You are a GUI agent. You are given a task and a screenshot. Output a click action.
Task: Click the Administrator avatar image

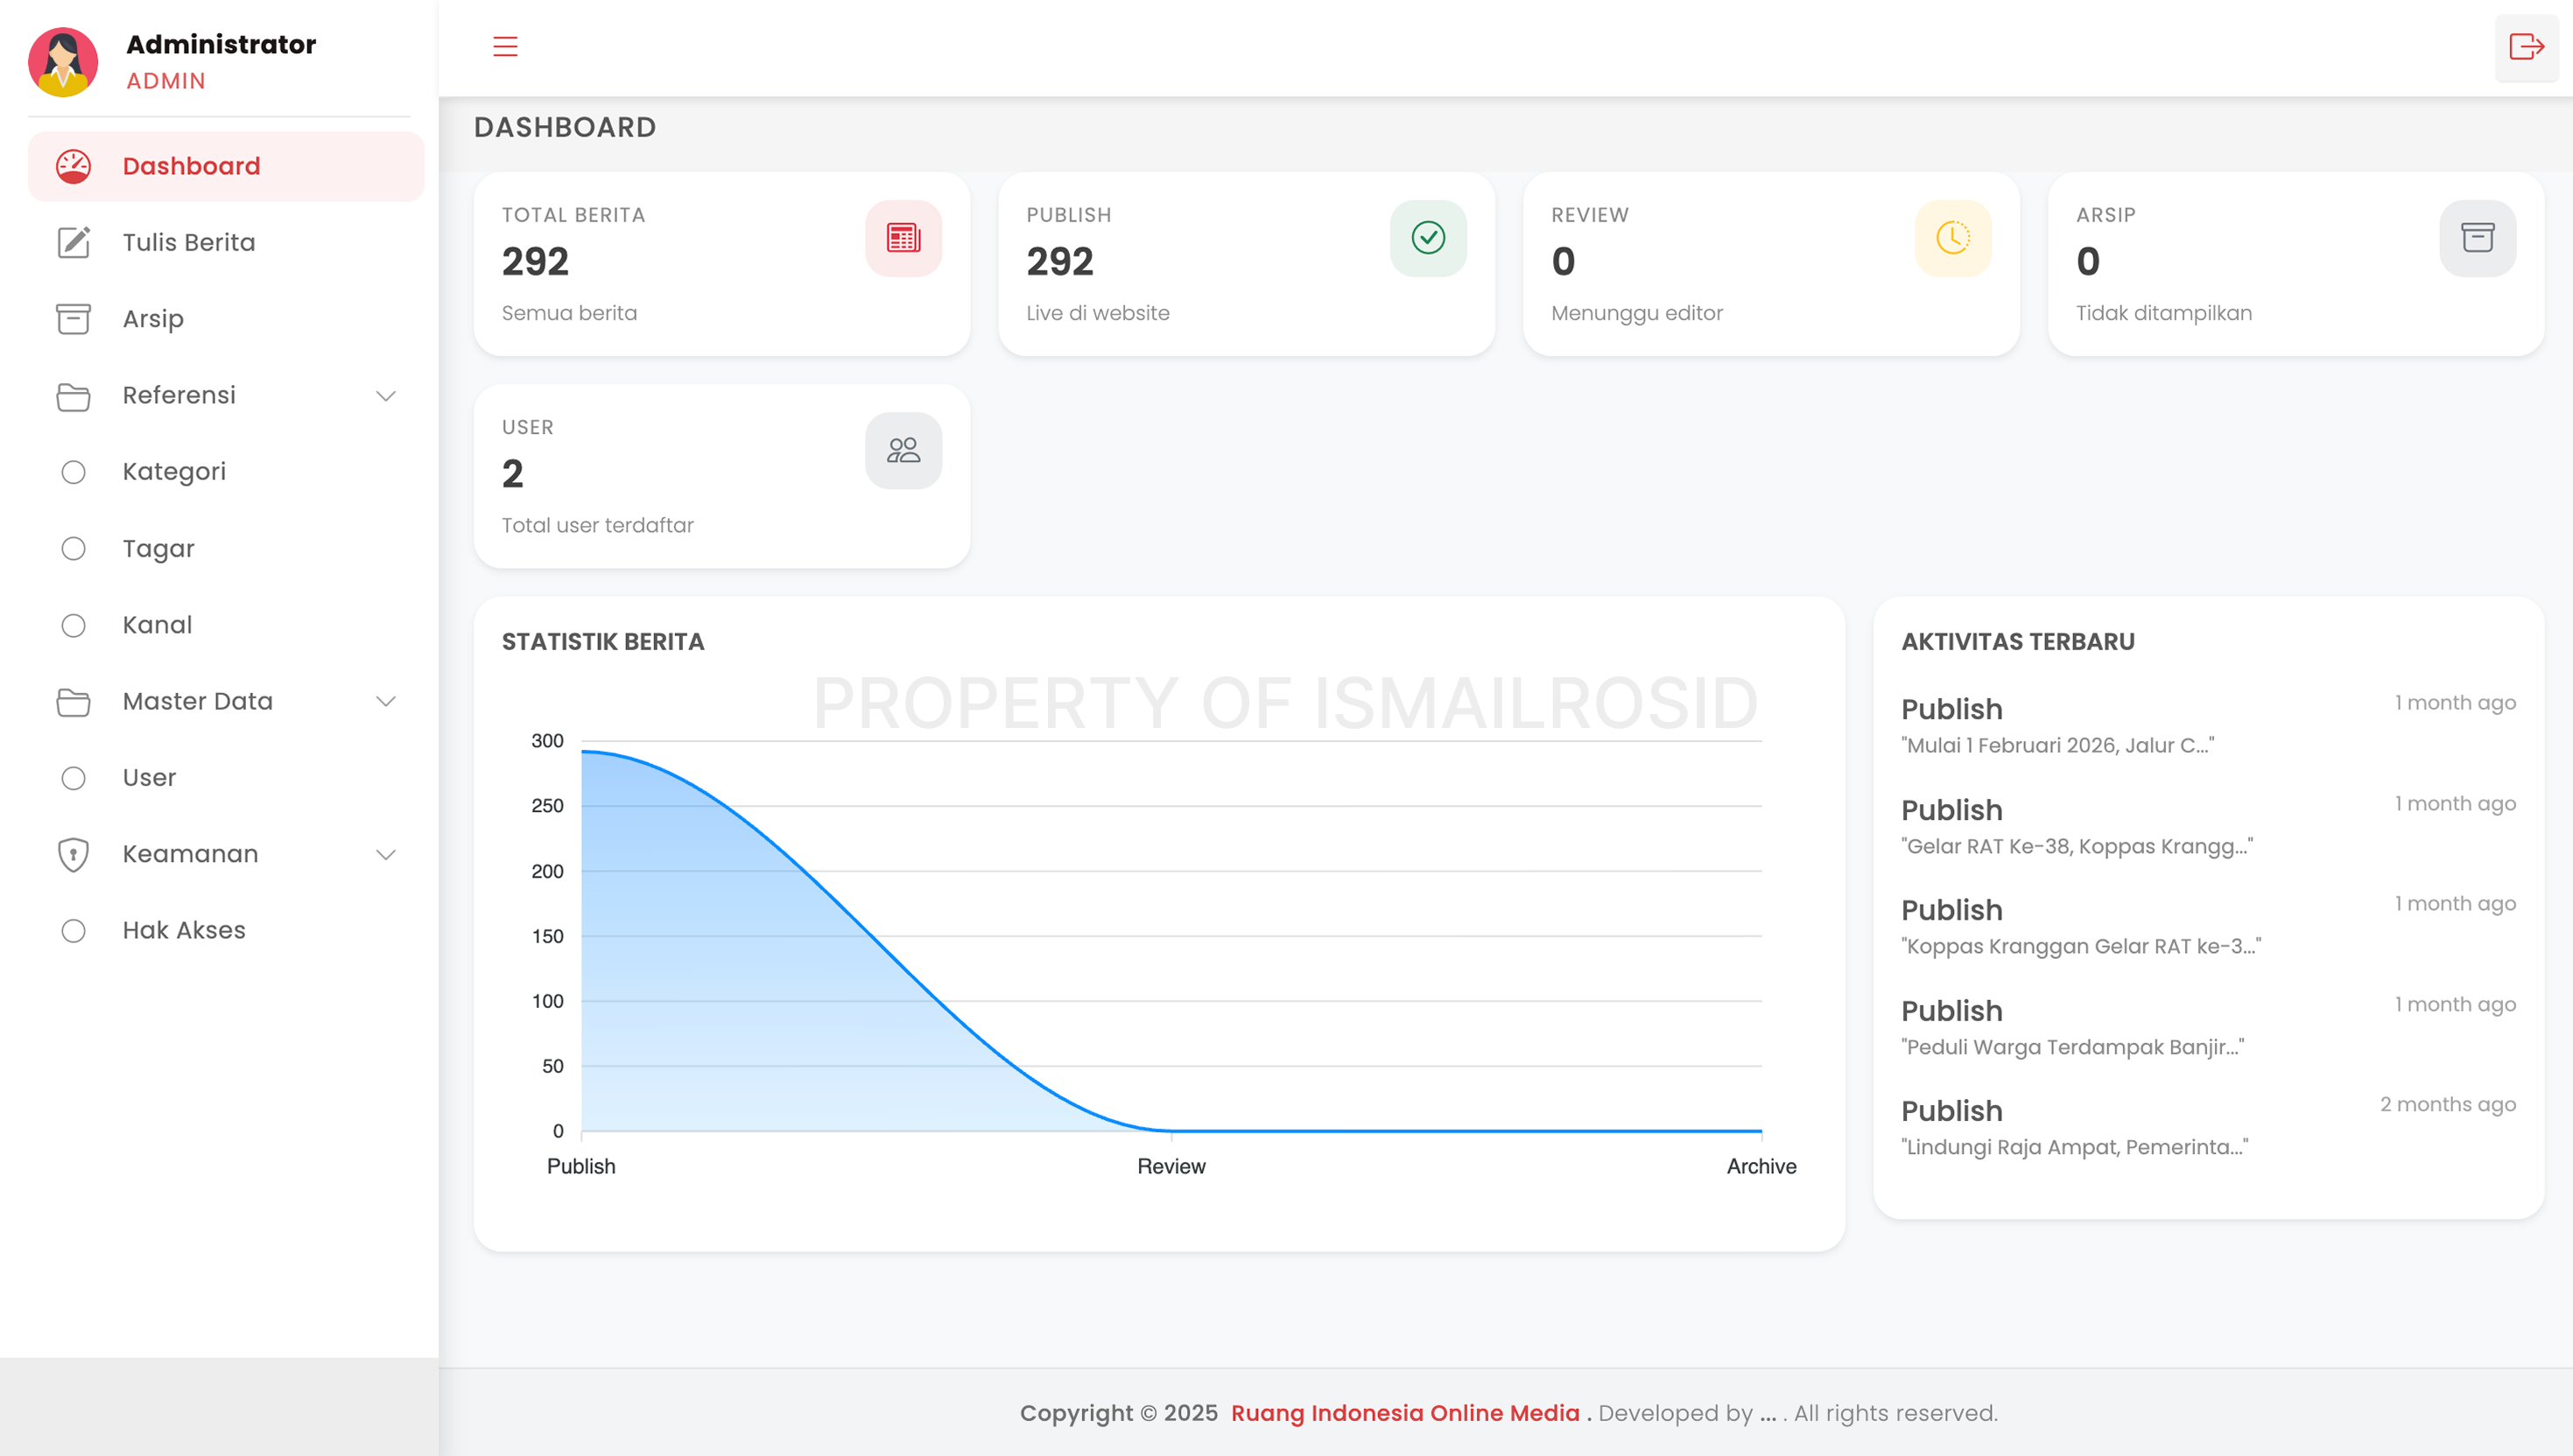click(63, 62)
